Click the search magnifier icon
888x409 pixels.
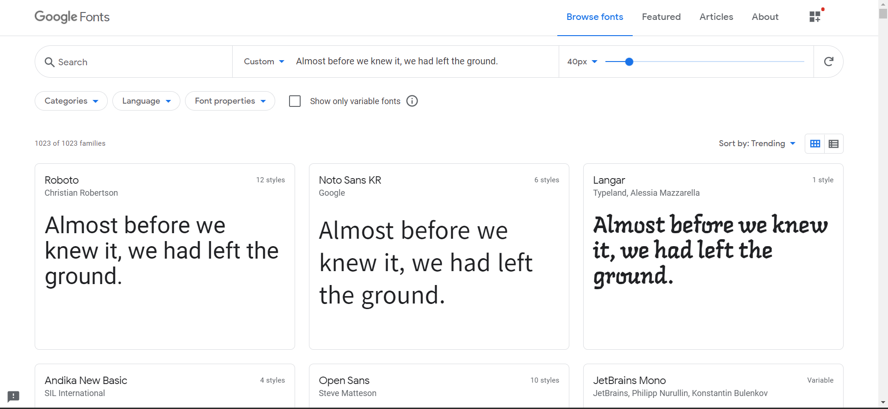point(49,62)
